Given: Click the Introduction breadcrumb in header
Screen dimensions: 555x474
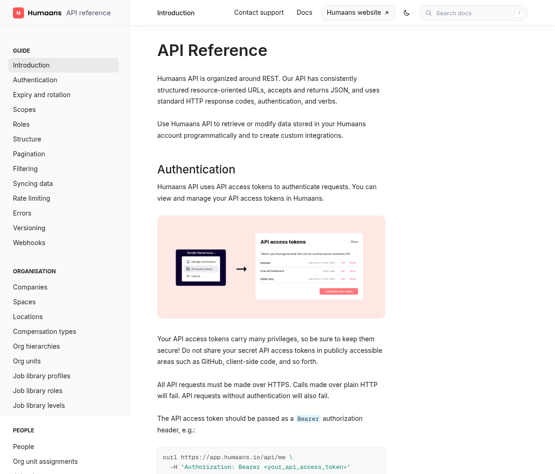Looking at the screenshot, I should coord(176,13).
